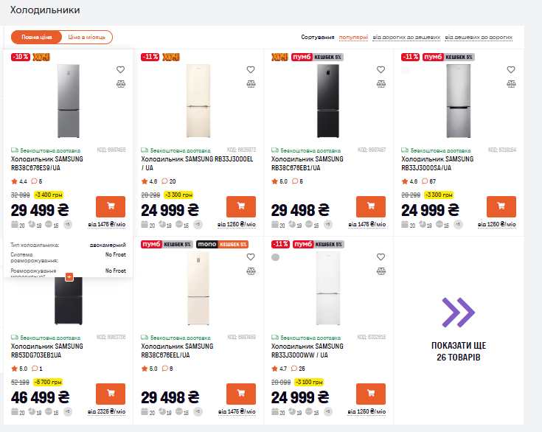
Task: Switch to 'Ціна в місяць' price view
Action: [88, 37]
